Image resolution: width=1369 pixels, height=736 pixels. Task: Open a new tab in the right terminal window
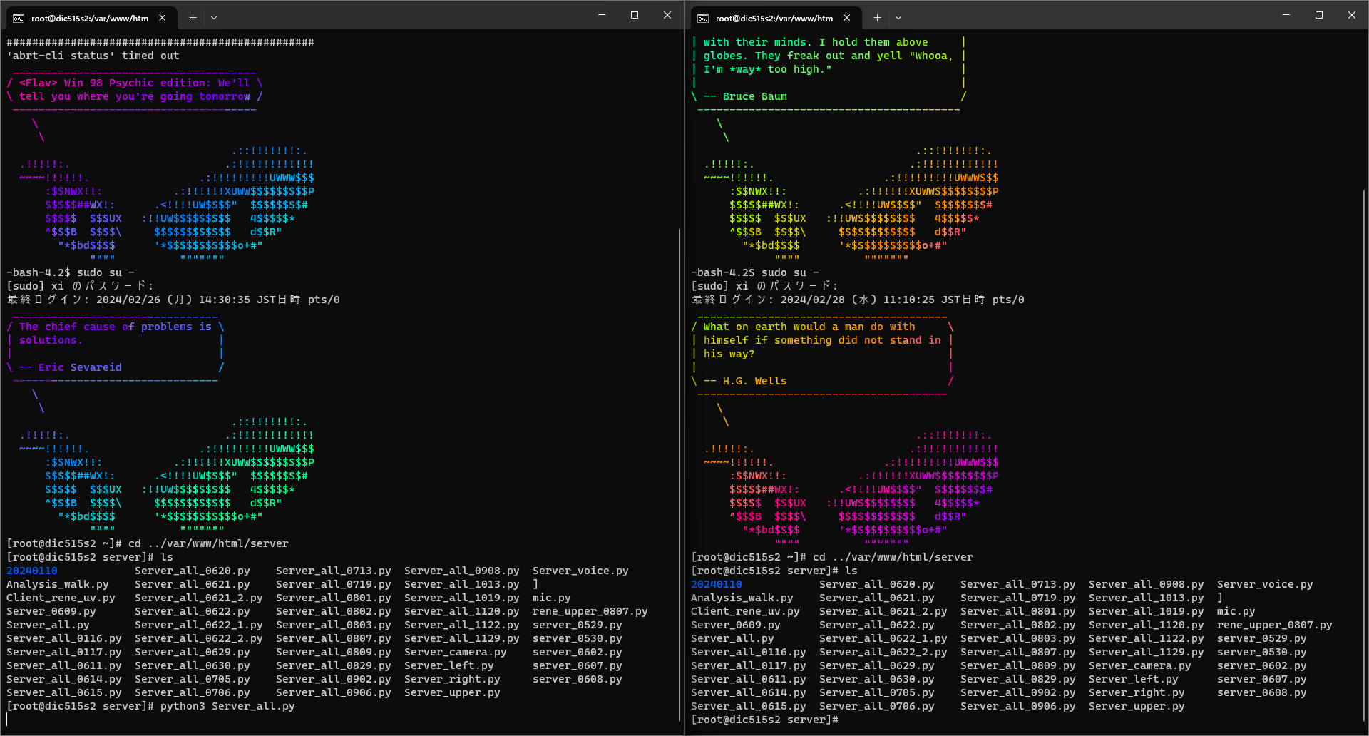pos(877,18)
